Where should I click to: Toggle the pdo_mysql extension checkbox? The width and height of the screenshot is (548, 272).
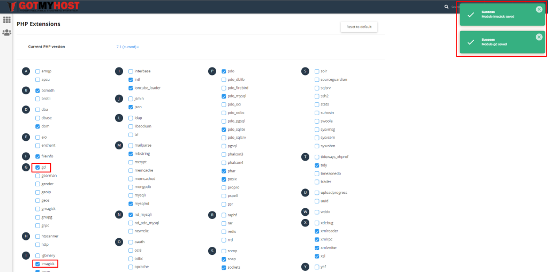[224, 96]
